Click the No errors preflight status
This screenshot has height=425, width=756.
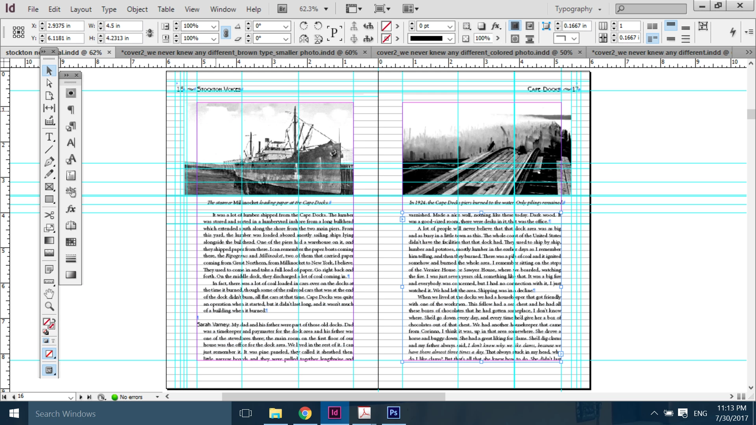click(131, 397)
